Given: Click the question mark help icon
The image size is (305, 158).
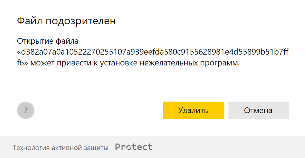Looking at the screenshot, I should tap(25, 111).
